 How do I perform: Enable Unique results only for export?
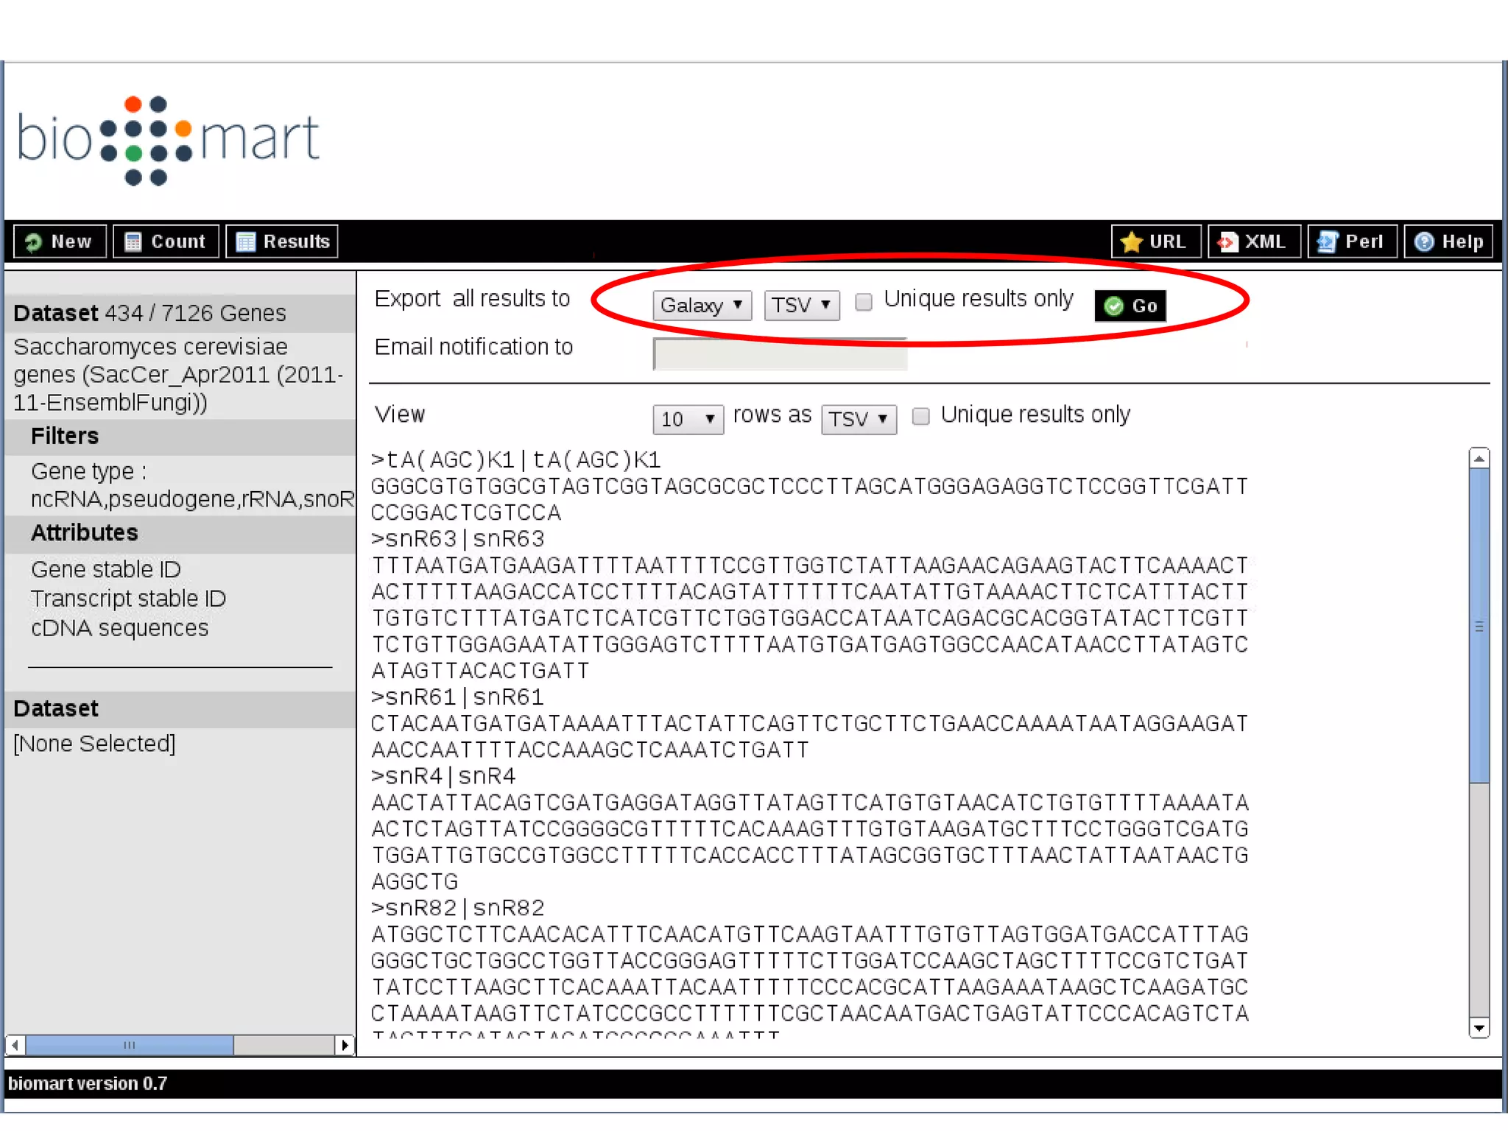pos(864,302)
